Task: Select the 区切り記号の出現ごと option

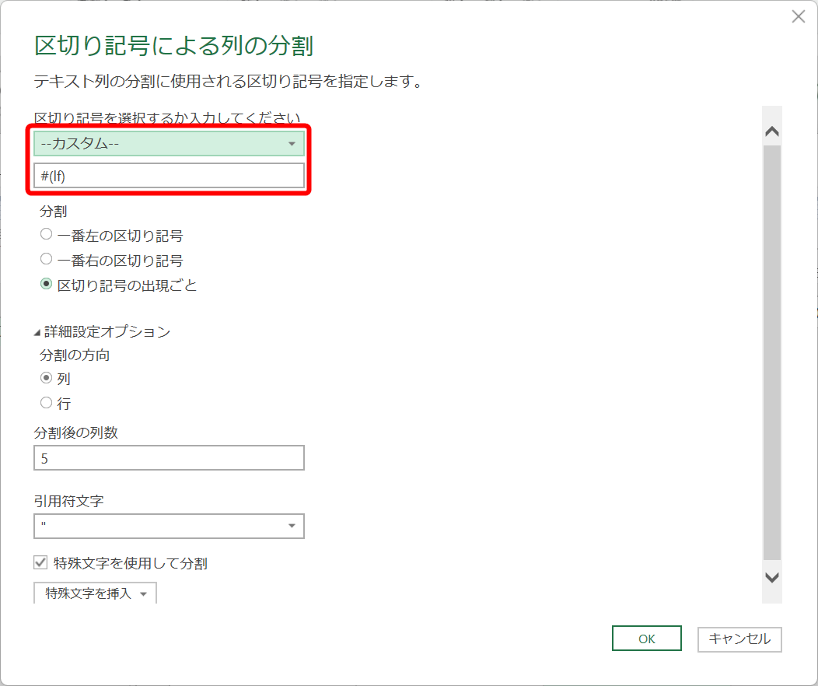Action: 45,285
